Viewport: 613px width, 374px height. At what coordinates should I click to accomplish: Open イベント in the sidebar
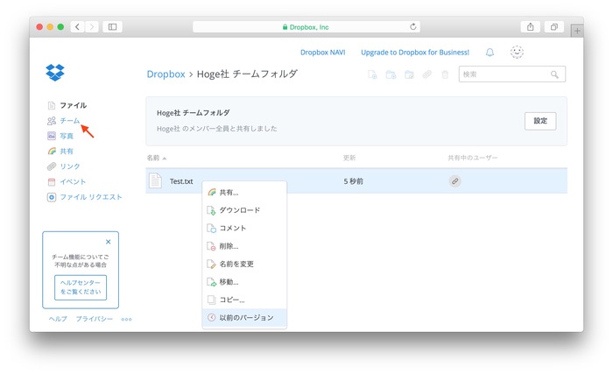tap(73, 181)
